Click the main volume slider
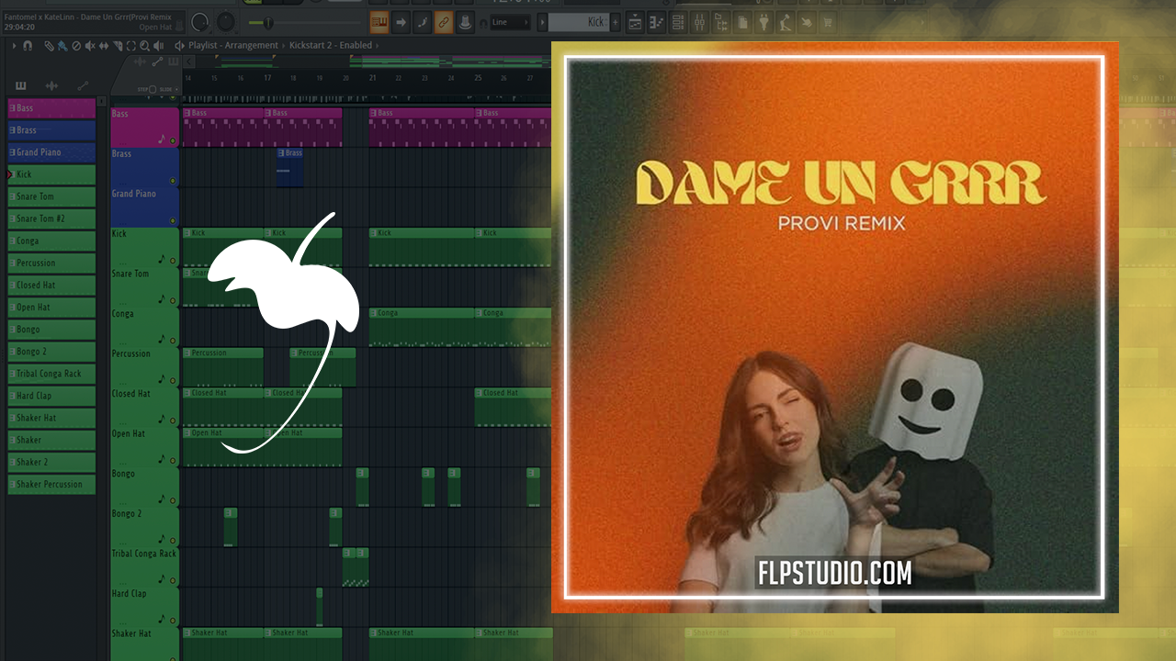Screen dimensions: 1176x661 click(x=266, y=22)
